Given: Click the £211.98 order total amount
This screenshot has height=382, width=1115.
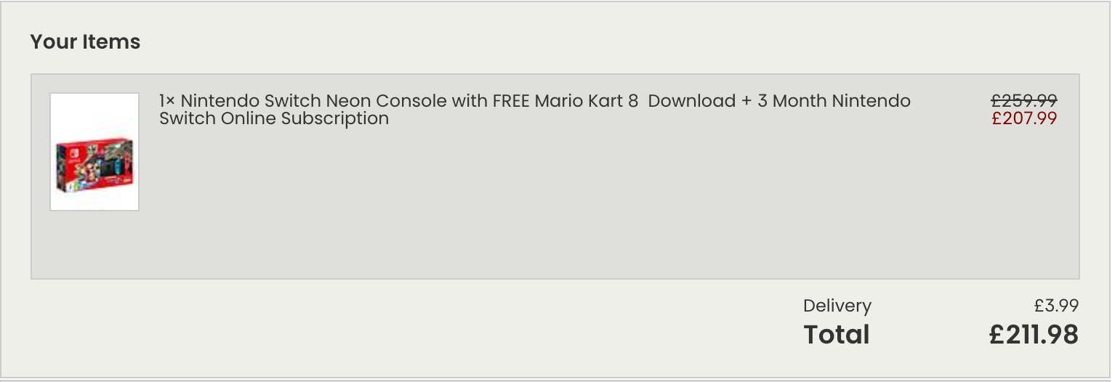Looking at the screenshot, I should [x=1034, y=334].
